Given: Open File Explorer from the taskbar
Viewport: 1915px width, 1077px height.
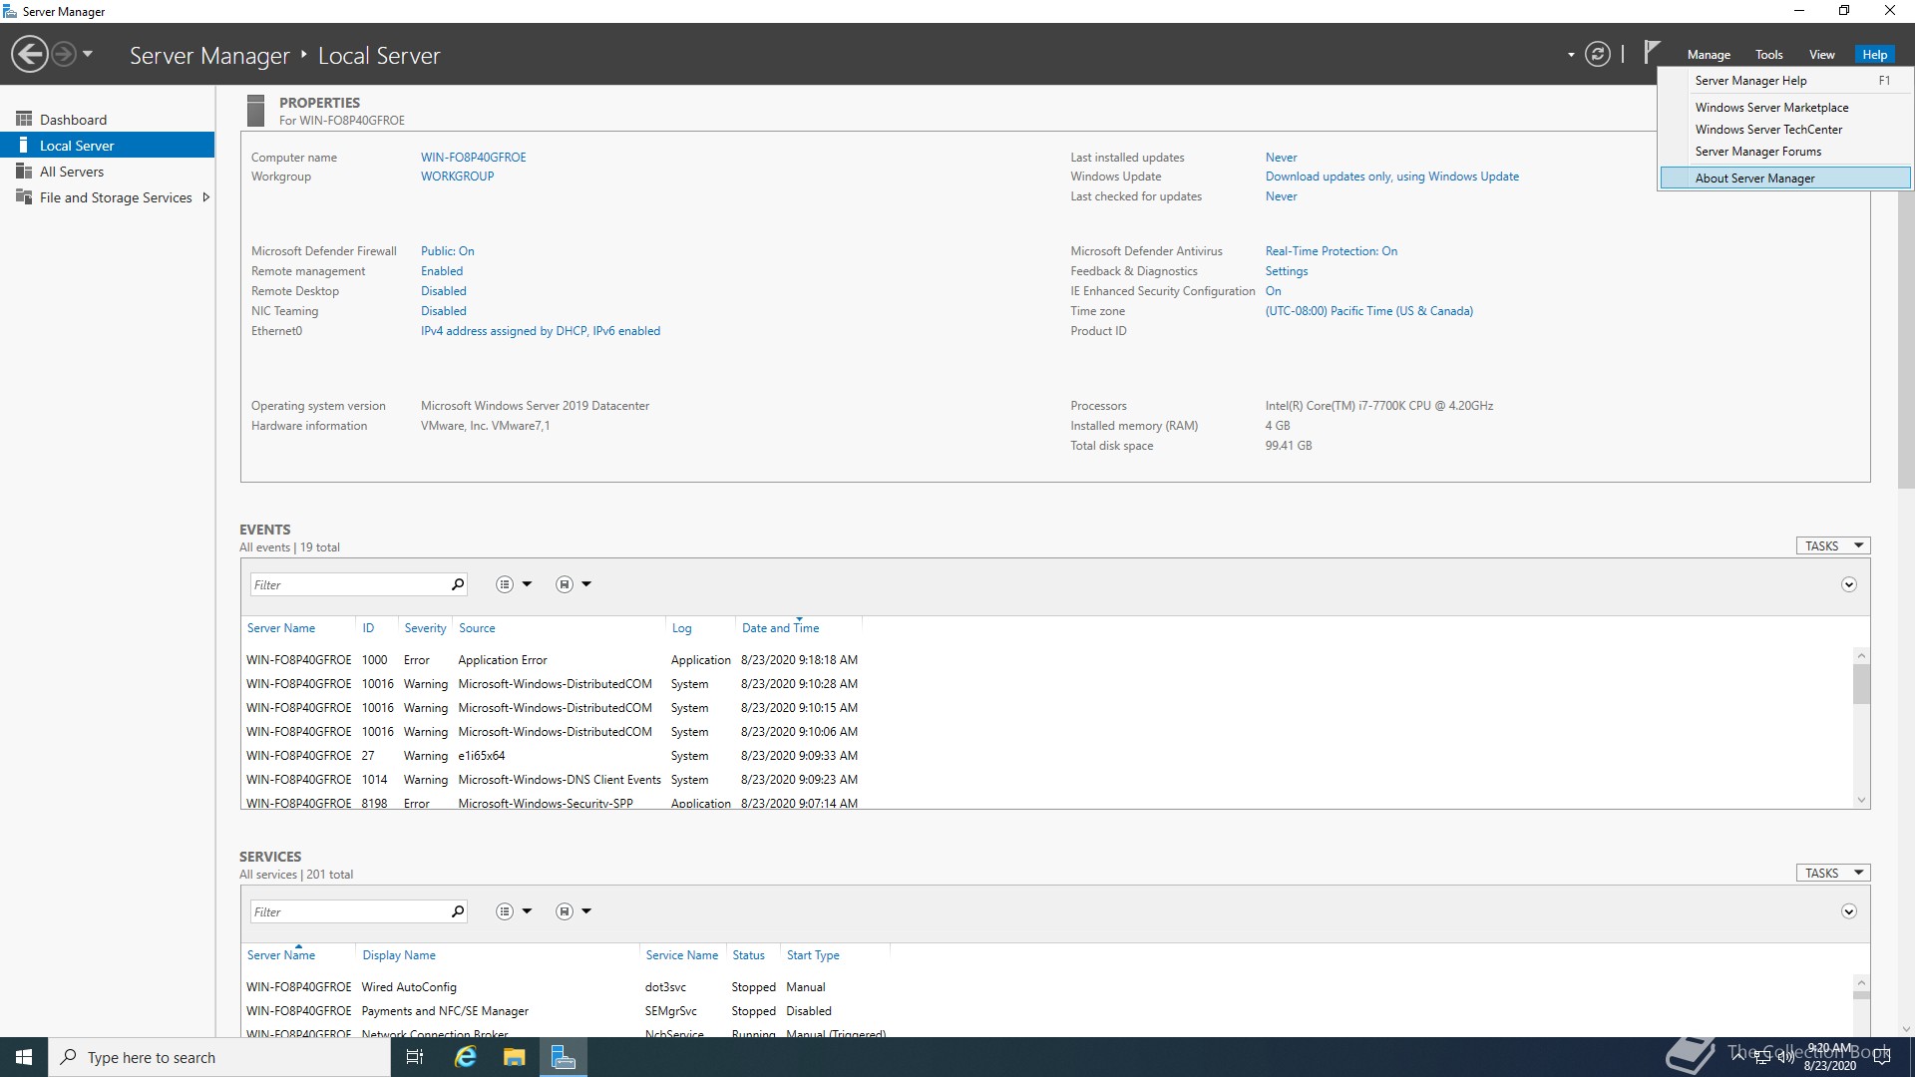Looking at the screenshot, I should pyautogui.click(x=514, y=1057).
